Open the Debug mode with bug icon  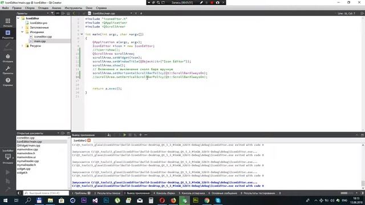pos(7,58)
